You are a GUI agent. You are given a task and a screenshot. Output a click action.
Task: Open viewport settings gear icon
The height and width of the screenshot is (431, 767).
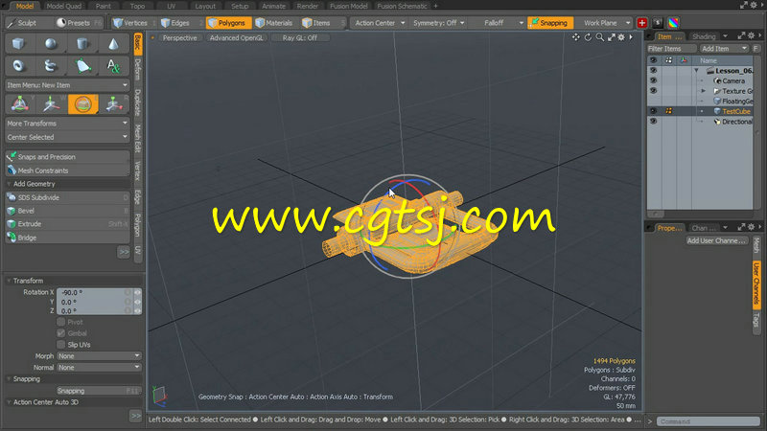[621, 37]
